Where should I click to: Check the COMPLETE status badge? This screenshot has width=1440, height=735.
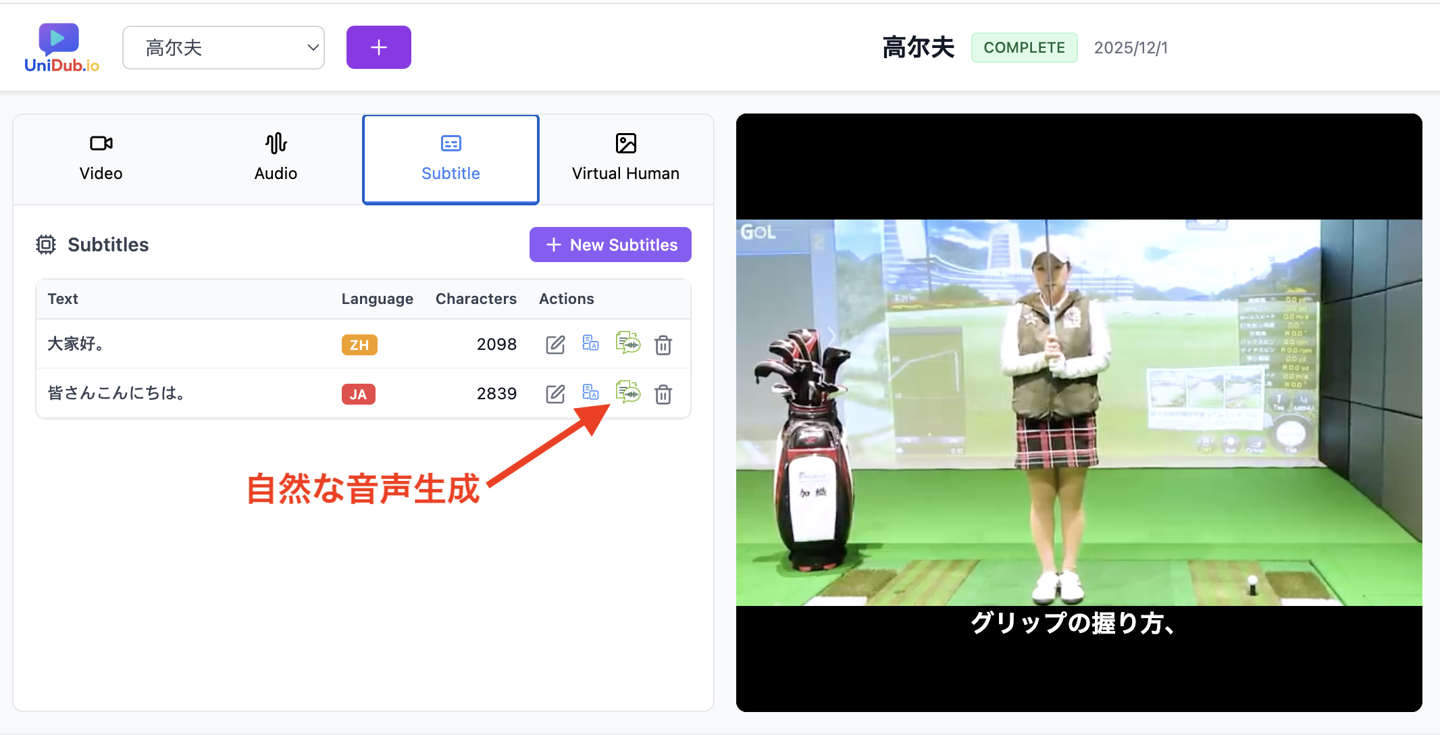pyautogui.click(x=1024, y=47)
